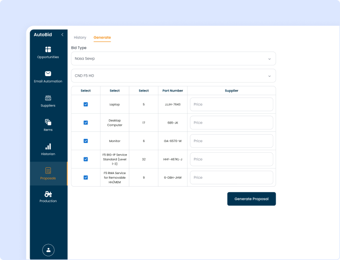Click the F5 RMA Service Price field

(x=232, y=177)
